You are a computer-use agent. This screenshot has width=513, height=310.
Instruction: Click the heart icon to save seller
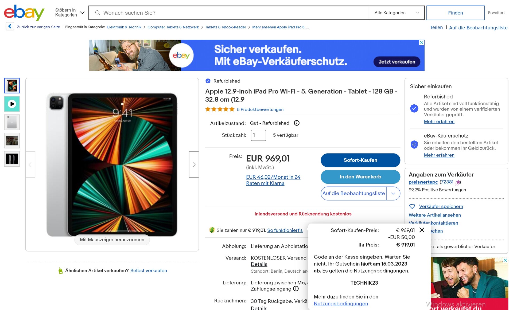pos(412,206)
